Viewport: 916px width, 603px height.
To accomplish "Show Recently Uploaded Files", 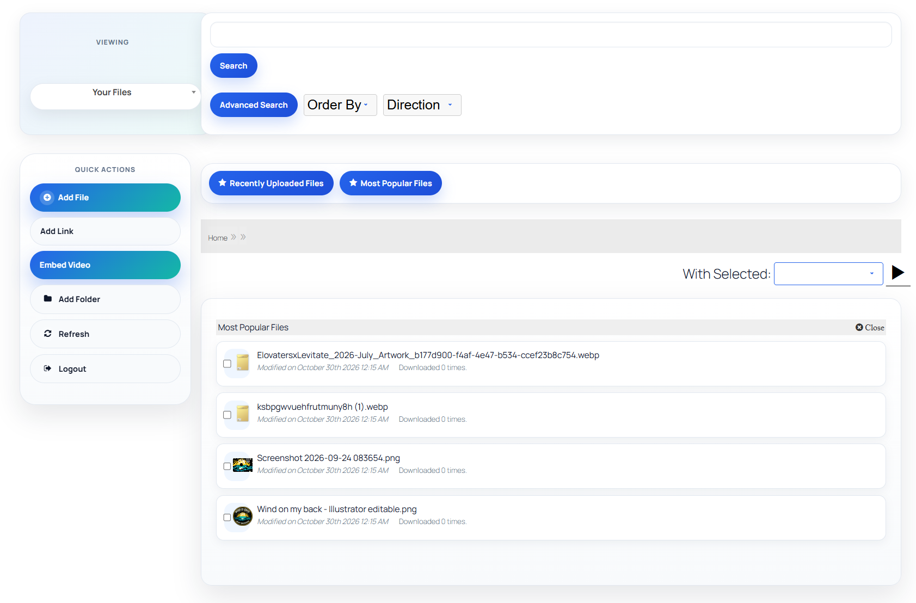I will tap(271, 183).
